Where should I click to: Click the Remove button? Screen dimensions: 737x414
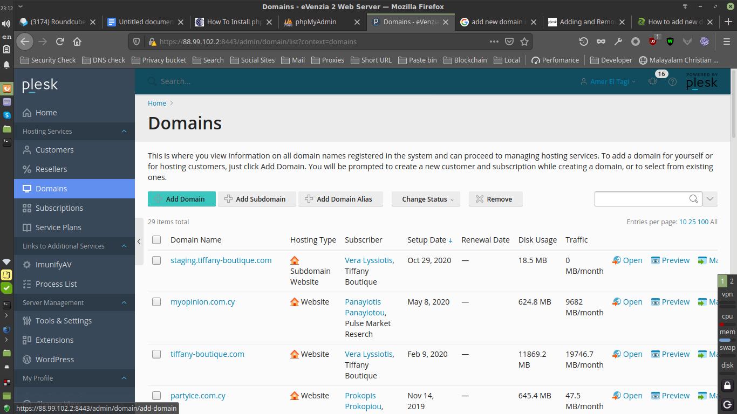click(x=496, y=199)
